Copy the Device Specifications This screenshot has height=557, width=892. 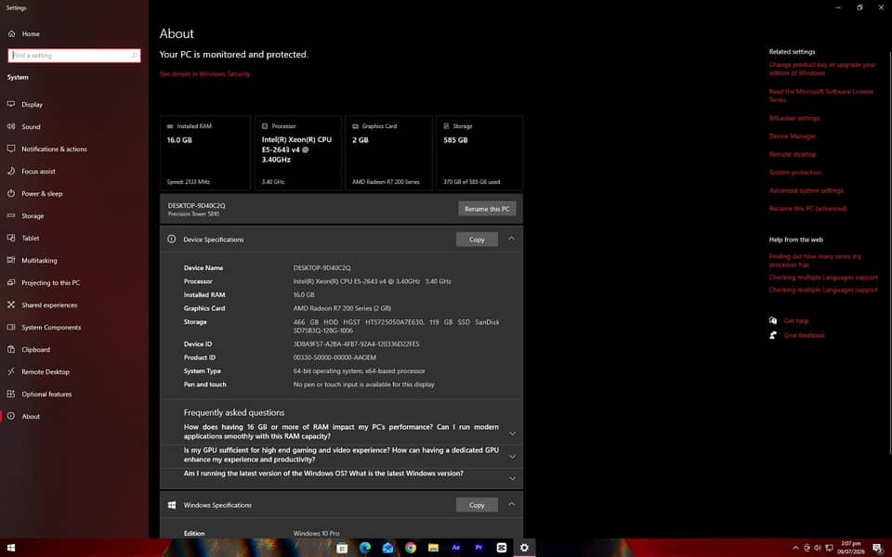(477, 240)
